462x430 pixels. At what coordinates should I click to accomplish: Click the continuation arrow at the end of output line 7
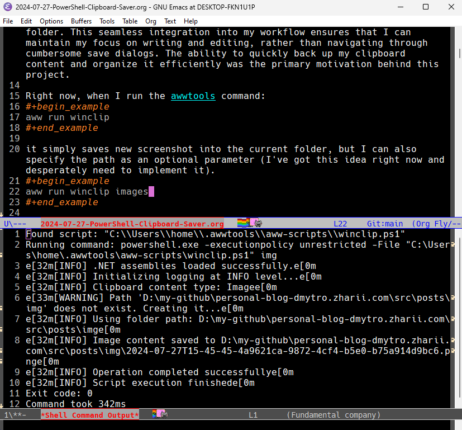(x=459, y=319)
